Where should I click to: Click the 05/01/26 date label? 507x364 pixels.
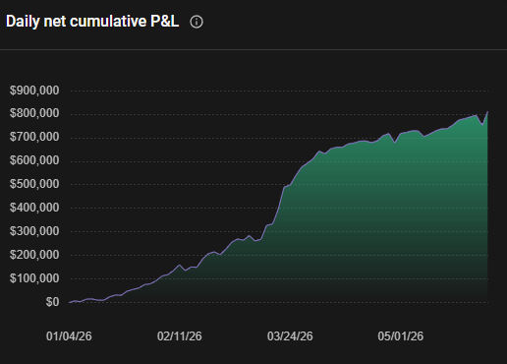(400, 336)
